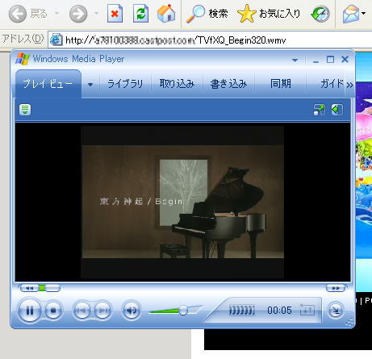Screen dimensions: 372x359
Task: Go to the Home page icon
Action: [x=166, y=14]
